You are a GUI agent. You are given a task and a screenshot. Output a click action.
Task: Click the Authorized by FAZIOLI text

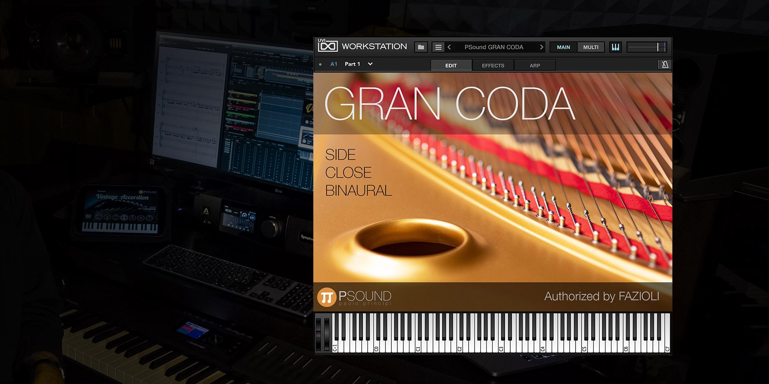602,296
